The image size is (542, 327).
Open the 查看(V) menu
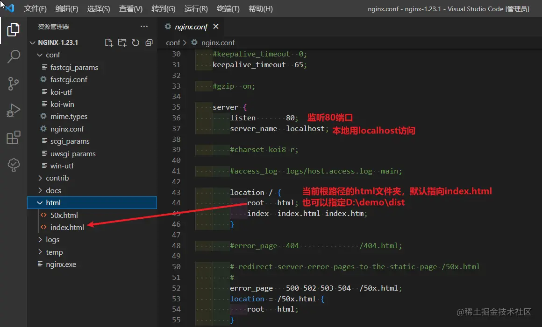(x=131, y=8)
